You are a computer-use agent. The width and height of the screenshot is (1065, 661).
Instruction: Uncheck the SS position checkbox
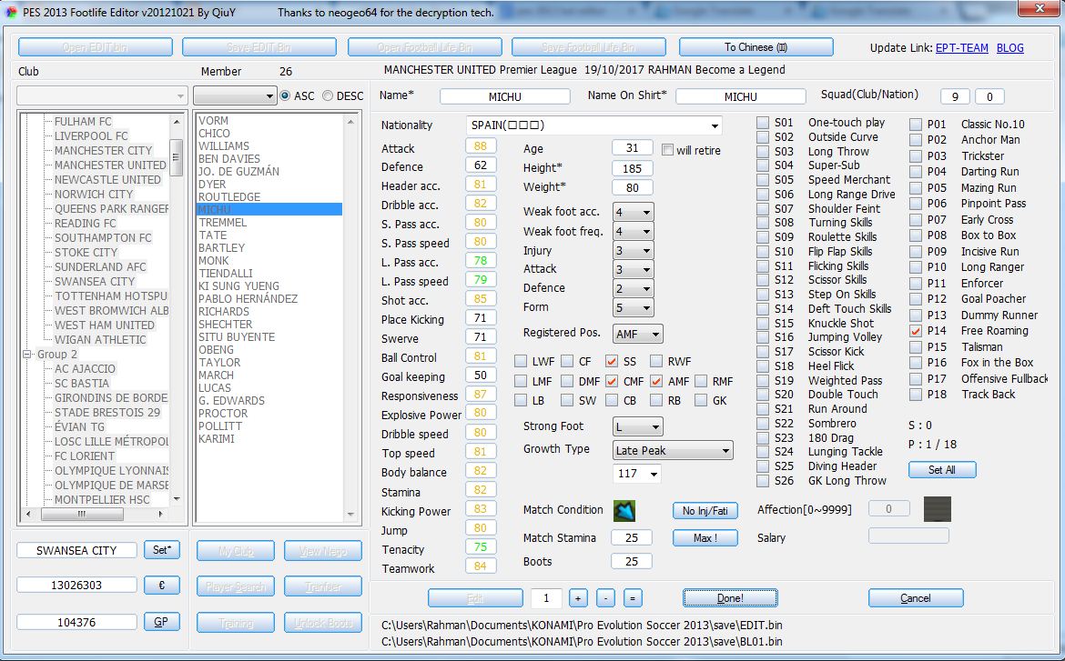click(612, 362)
